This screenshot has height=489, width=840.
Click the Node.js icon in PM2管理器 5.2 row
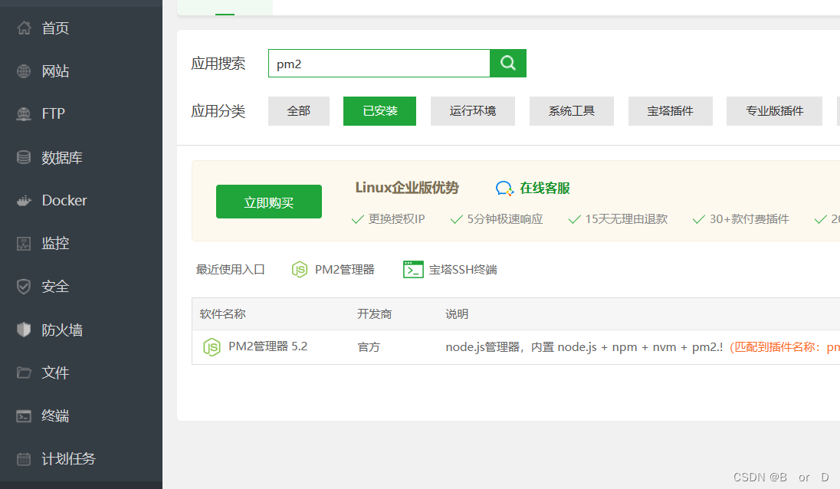pos(212,347)
